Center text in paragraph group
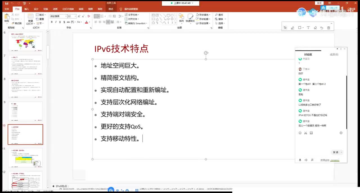The width and height of the screenshot is (360, 193). [x=100, y=22]
